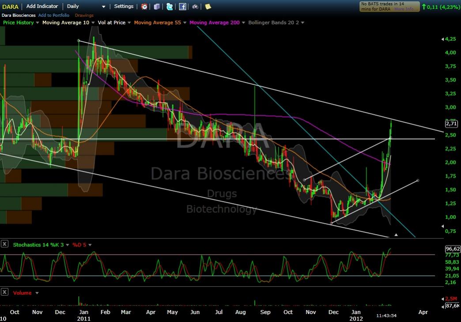Open the stacked documents icon in toolbar
461x322 pixels.
pyautogui.click(x=157, y=7)
